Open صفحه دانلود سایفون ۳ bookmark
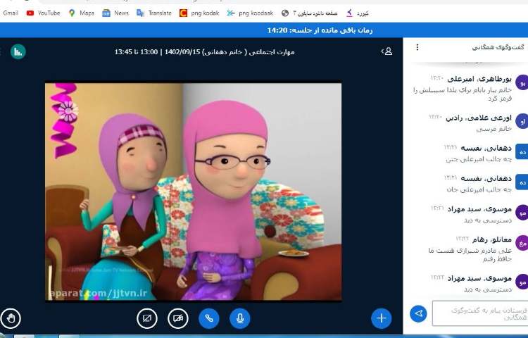This screenshot has width=528, height=338. pos(310,13)
